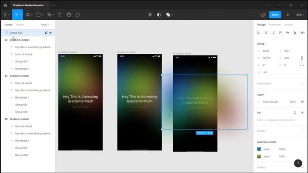
Task: Select the Text tool
Action: coord(60,15)
